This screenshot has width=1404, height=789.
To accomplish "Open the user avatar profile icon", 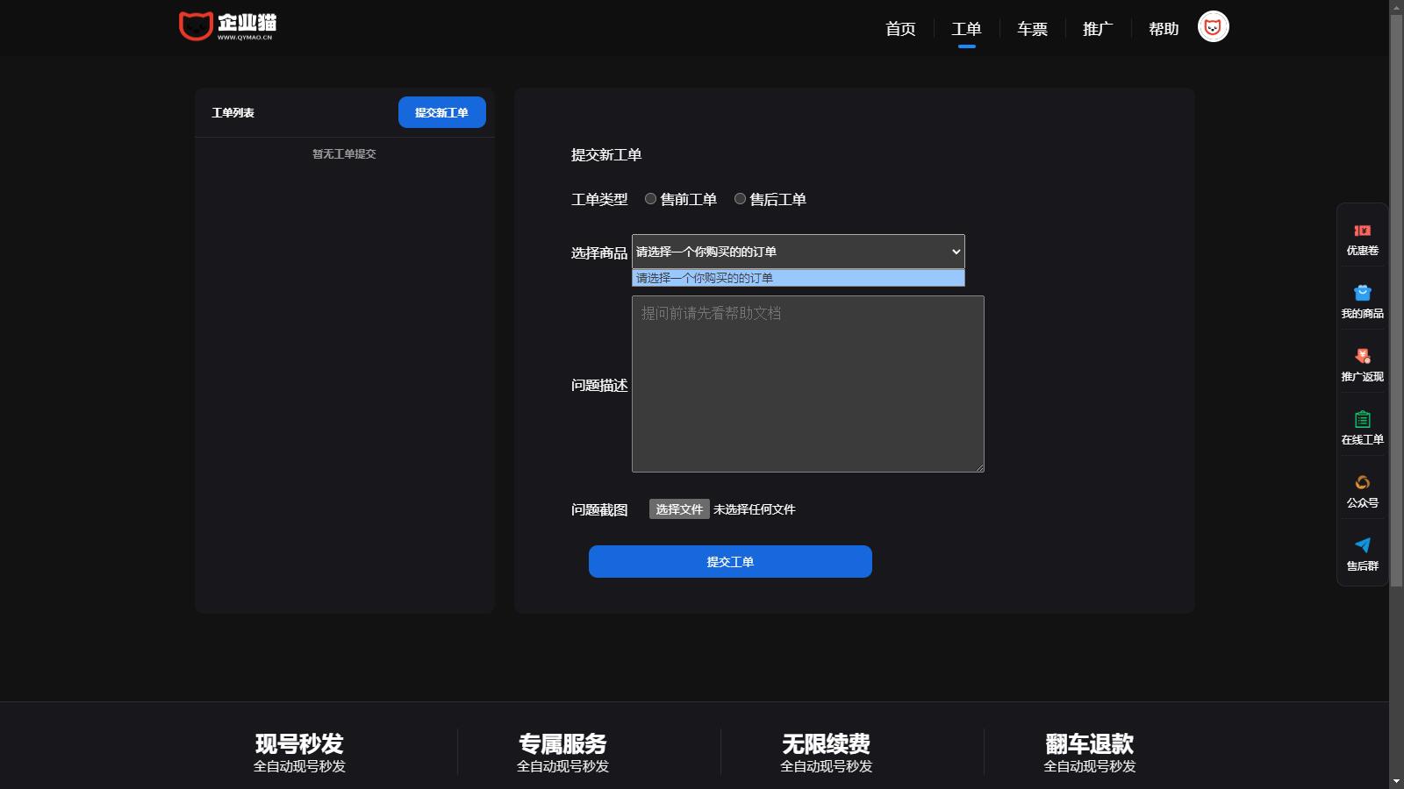I will click(1213, 27).
